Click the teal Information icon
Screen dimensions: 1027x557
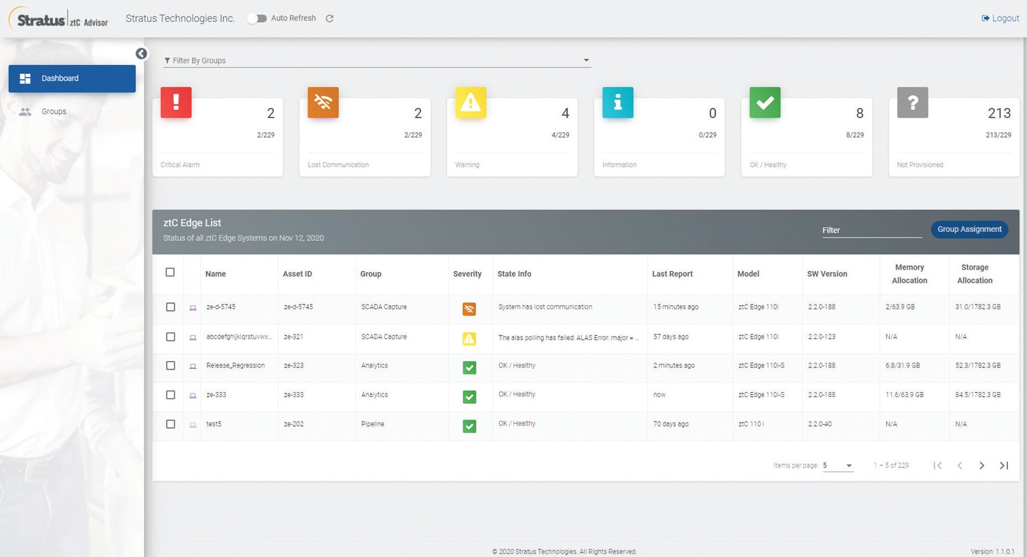point(618,103)
